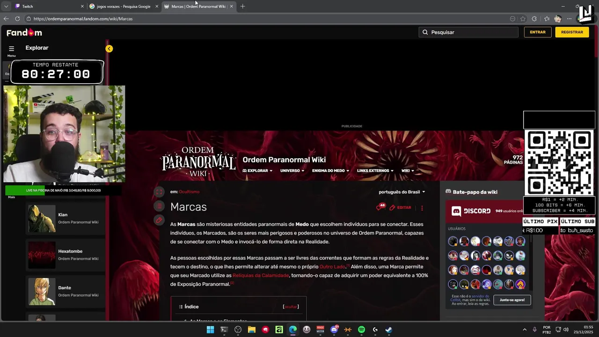Viewport: 599px width, 337px height.
Task: Open Spotify from the taskbar
Action: [x=361, y=330]
